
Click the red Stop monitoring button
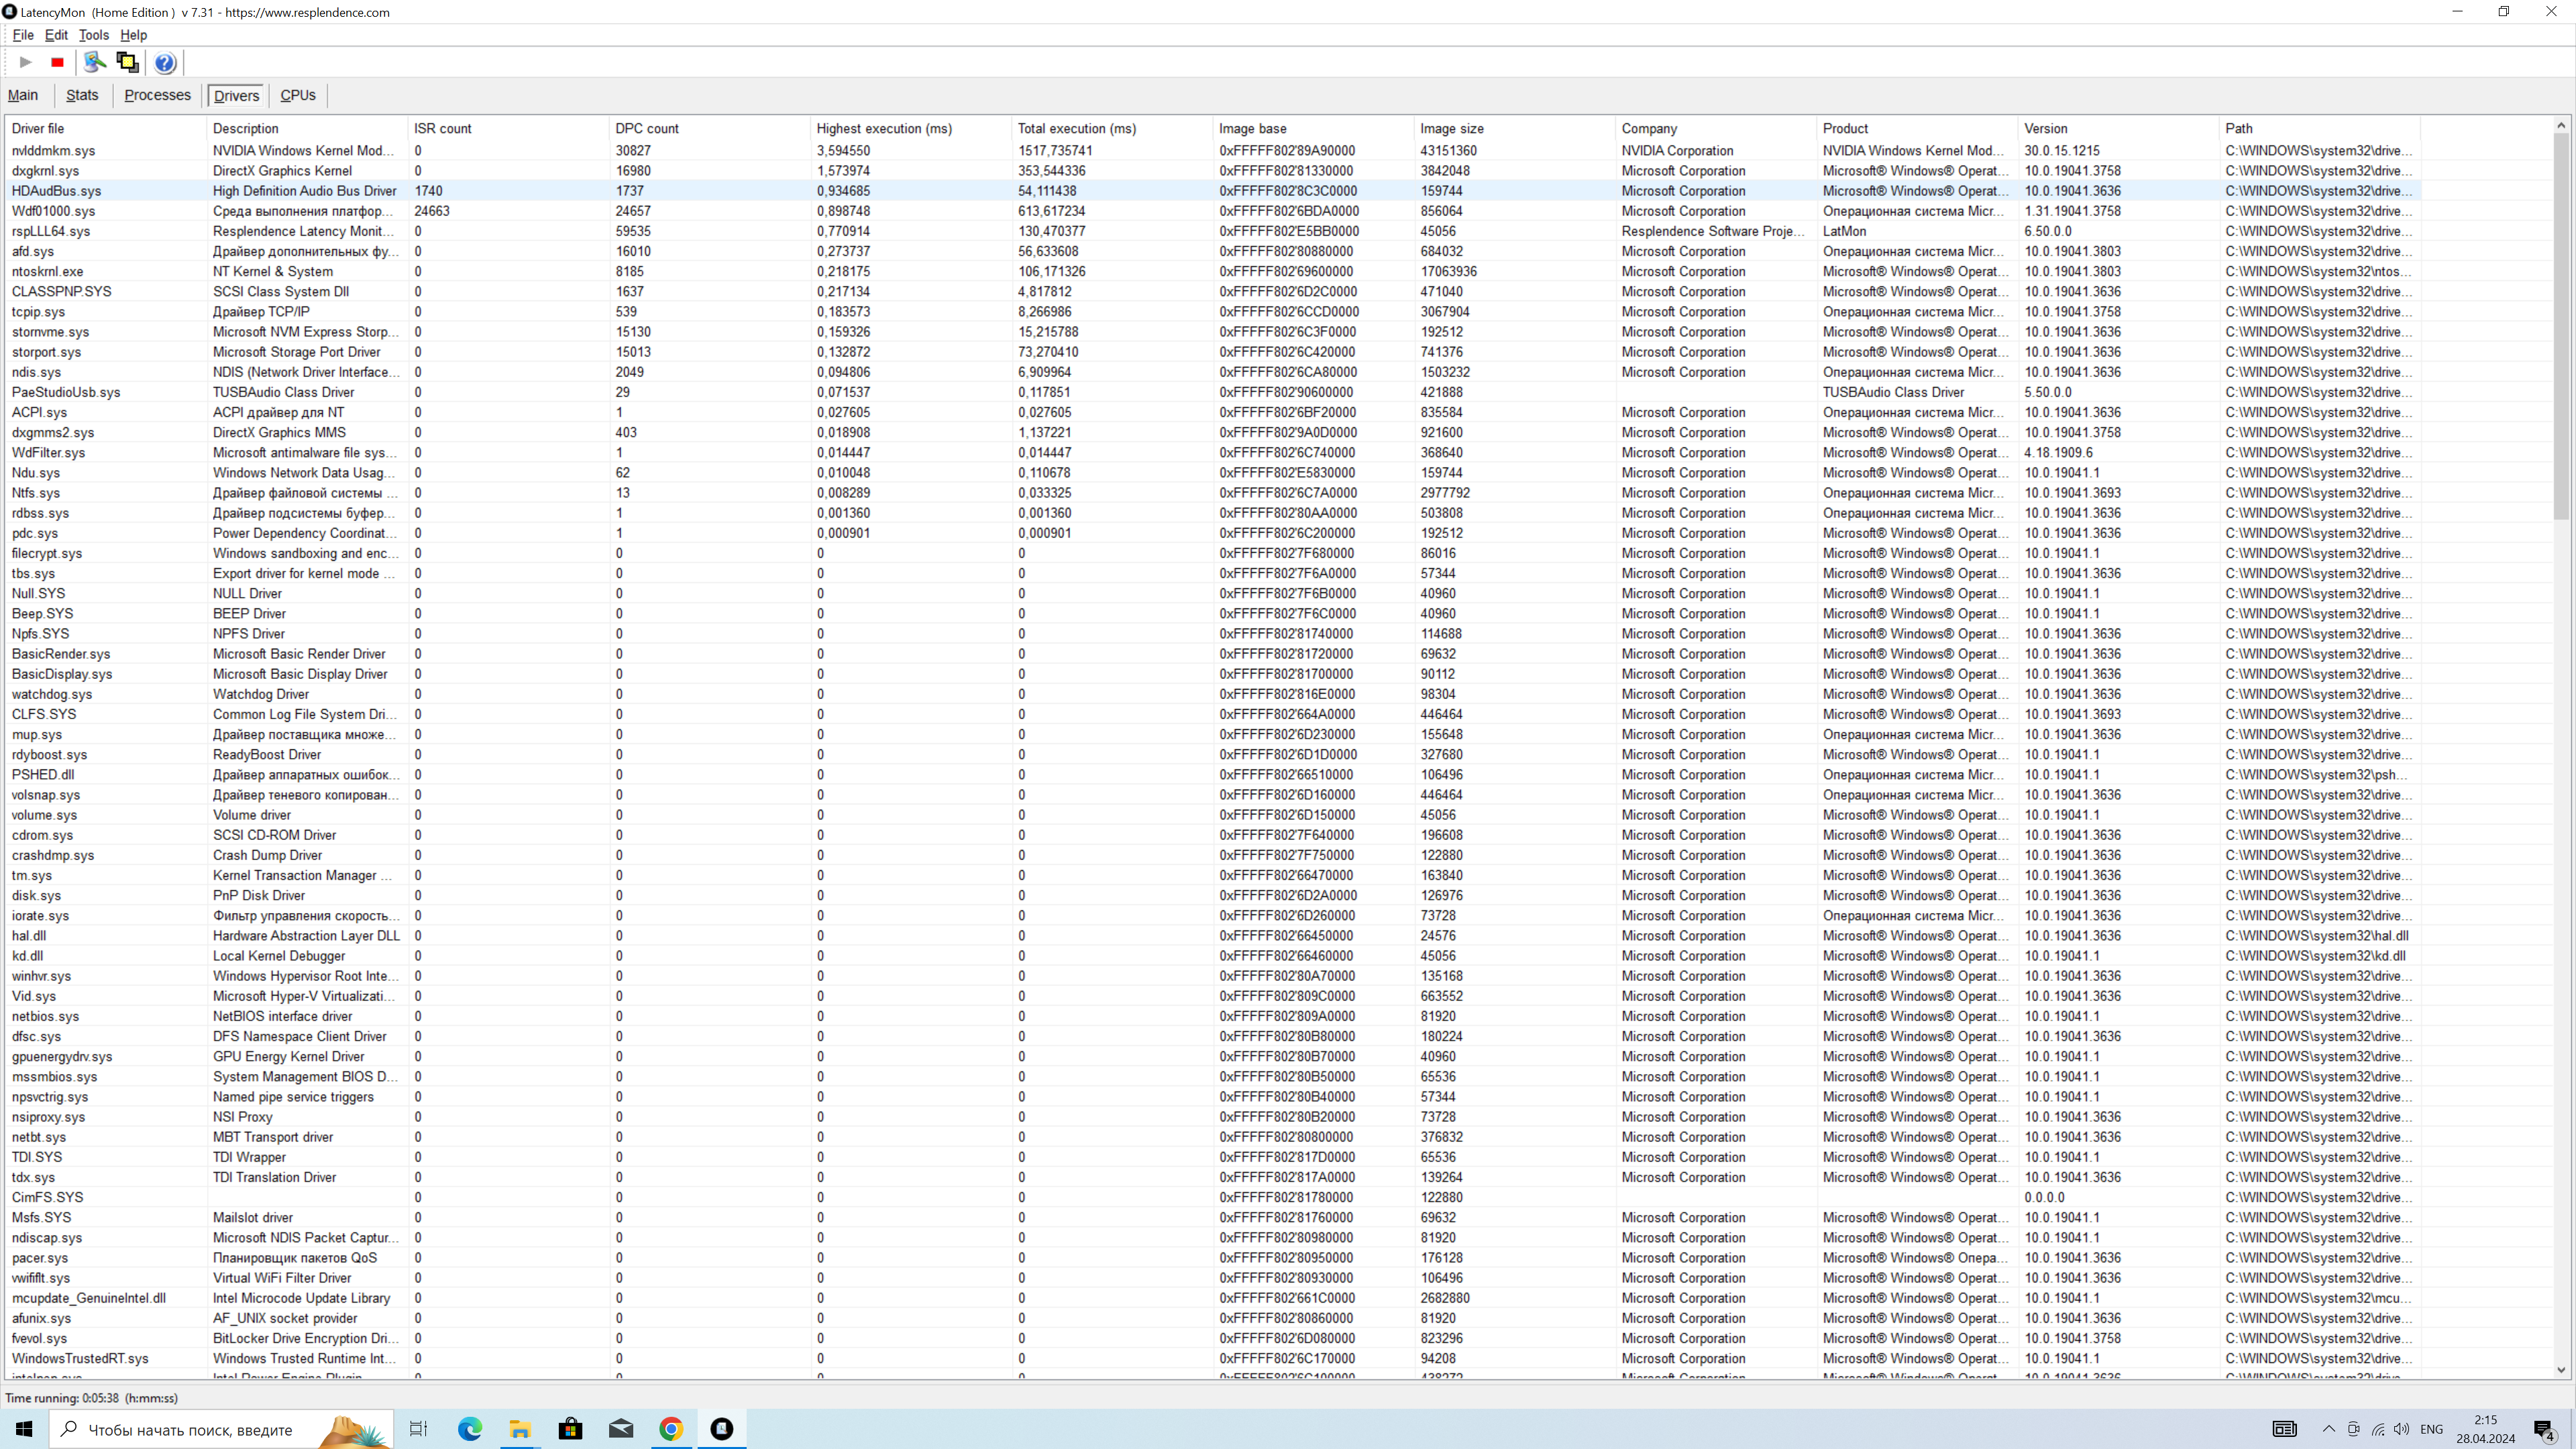pos(58,62)
